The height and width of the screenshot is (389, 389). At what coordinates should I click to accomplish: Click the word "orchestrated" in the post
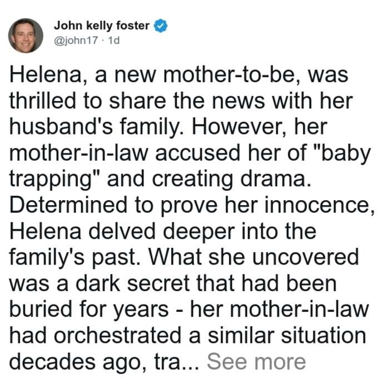[117, 336]
